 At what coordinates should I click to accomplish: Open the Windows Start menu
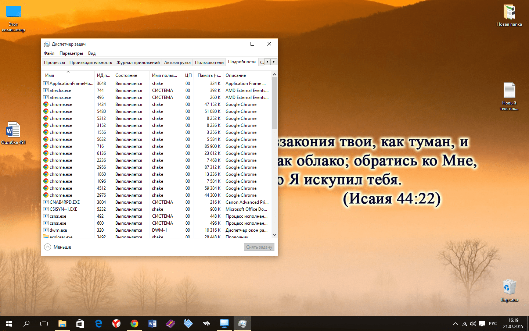pos(9,324)
